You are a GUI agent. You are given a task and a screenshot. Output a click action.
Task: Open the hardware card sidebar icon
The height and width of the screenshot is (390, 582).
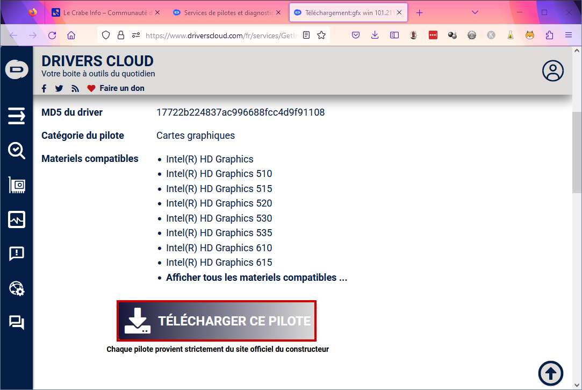point(16,185)
